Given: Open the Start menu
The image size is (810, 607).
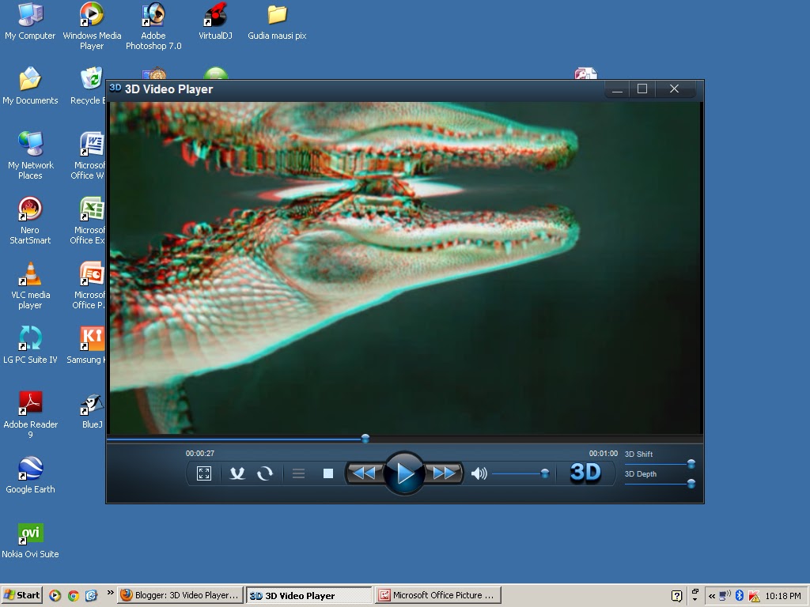Looking at the screenshot, I should click(21, 595).
